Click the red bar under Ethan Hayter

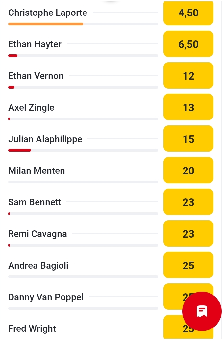point(13,56)
